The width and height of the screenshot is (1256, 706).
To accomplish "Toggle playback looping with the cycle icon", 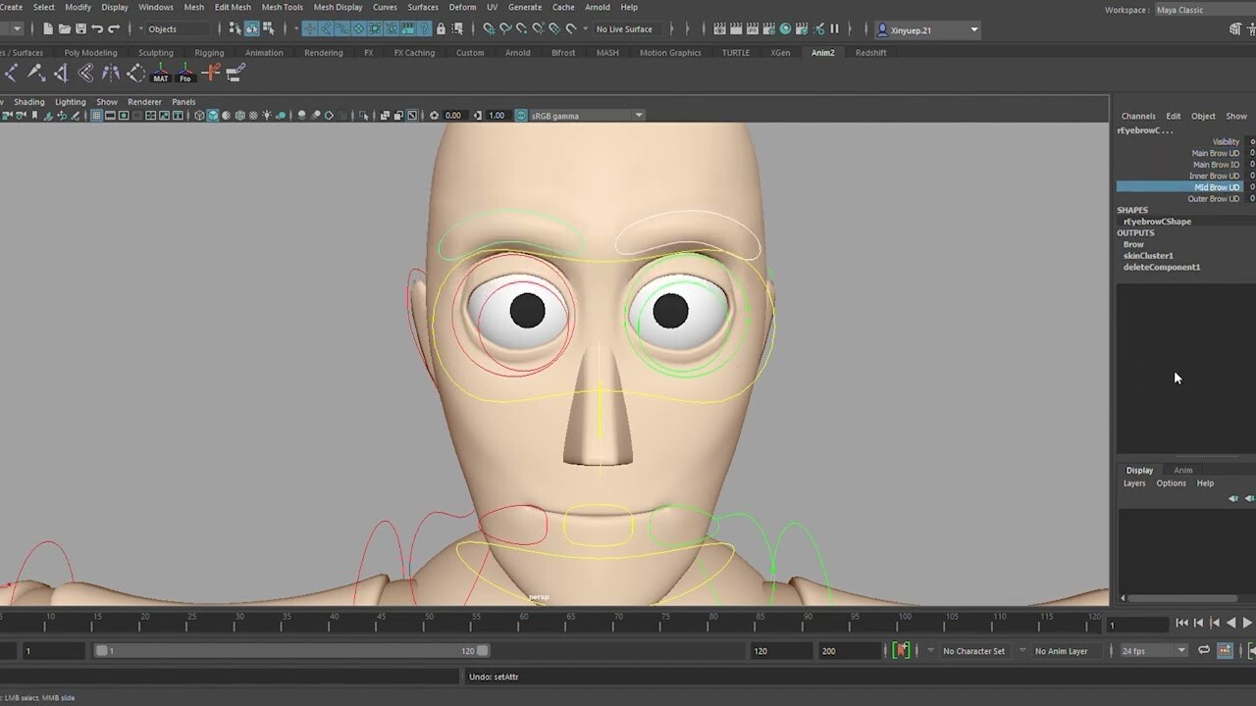I will tap(1204, 650).
